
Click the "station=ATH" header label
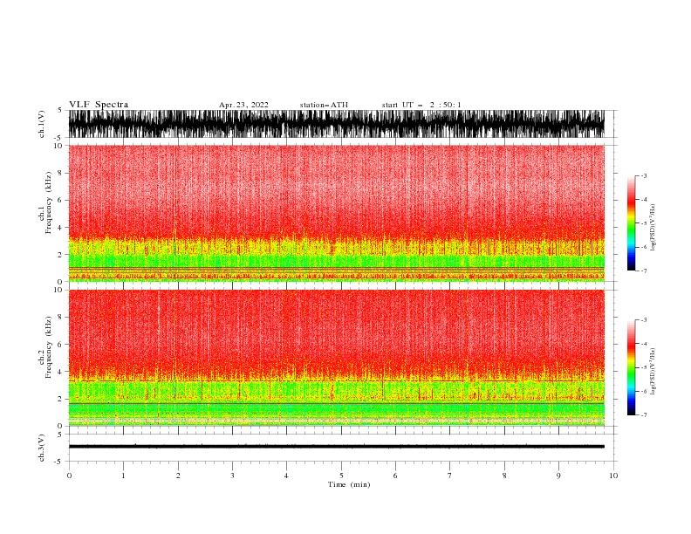[324, 105]
